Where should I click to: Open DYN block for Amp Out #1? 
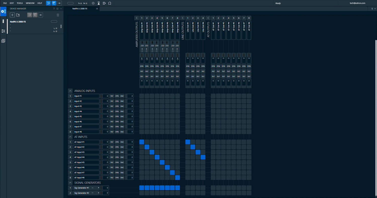pyautogui.click(x=142, y=66)
